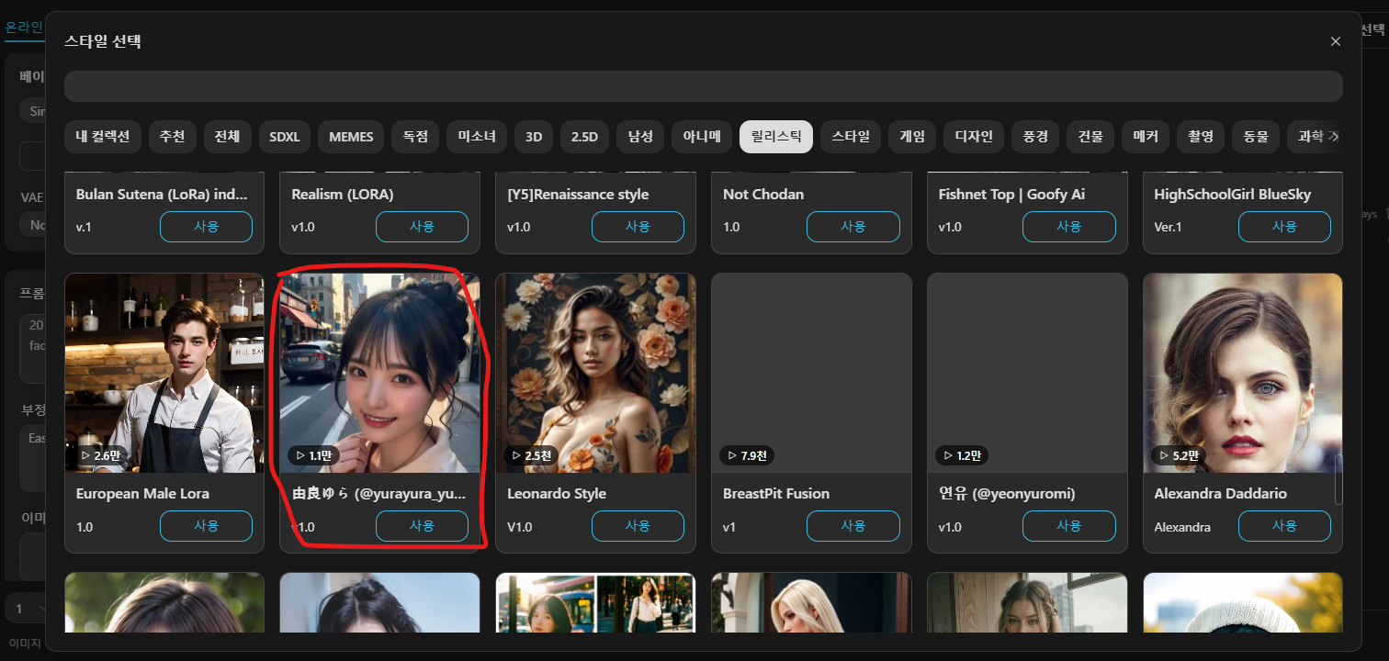
Task: Click the Realism (LORA) title text
Action: point(343,195)
